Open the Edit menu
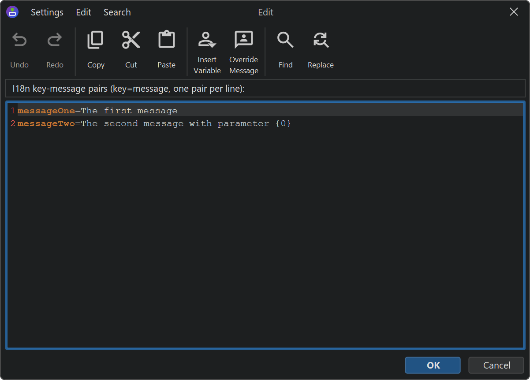This screenshot has height=380, width=530. [83, 12]
